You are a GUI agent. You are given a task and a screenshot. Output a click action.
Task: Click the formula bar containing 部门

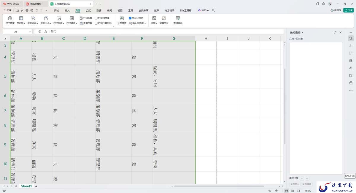tap(166, 31)
